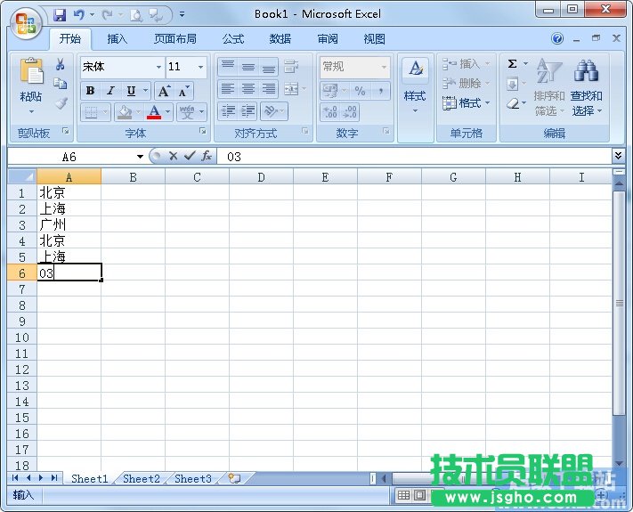Image resolution: width=633 pixels, height=512 pixels.
Task: Click the 粘贴 paste button
Action: (31, 85)
